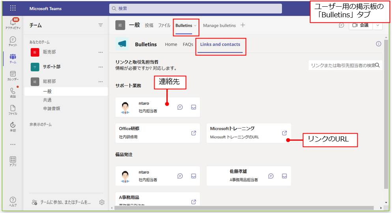Viewport: 392px width, 213px height.
Task: Email ntaro under 備品発注
Action: [x=194, y=176]
